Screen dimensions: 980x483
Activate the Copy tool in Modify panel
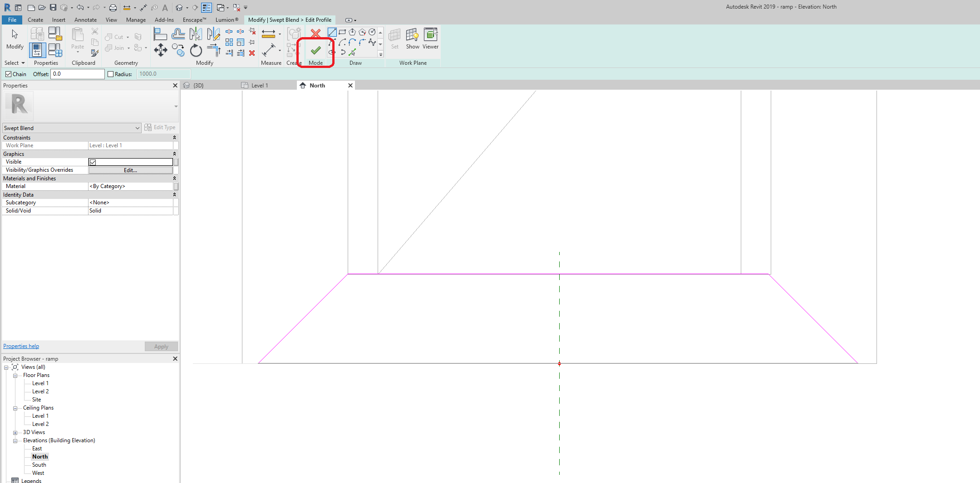178,50
